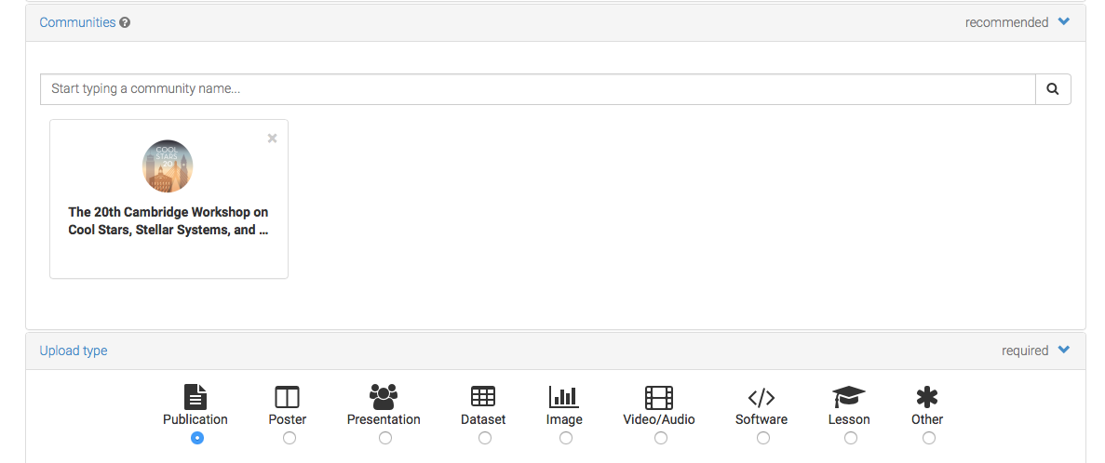Click the community search magnifier button

[1053, 89]
